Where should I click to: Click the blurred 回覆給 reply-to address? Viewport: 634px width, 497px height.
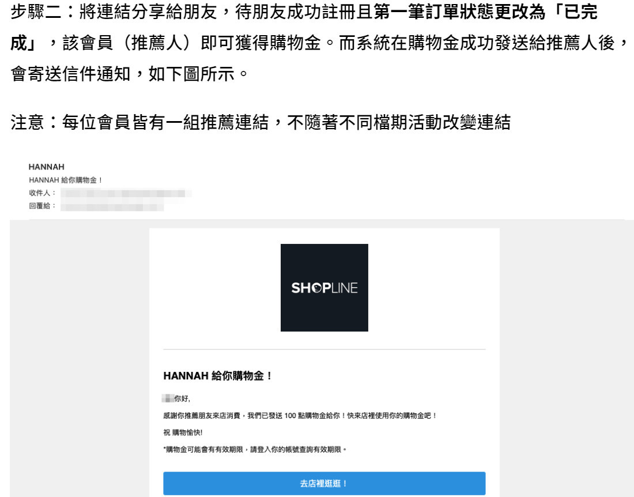[x=112, y=206]
